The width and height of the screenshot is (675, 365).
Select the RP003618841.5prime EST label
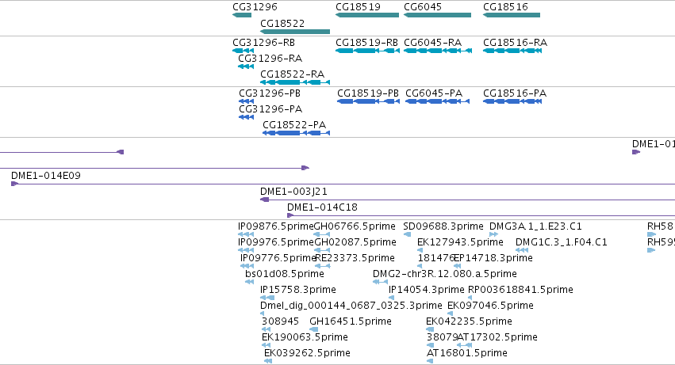520,291
